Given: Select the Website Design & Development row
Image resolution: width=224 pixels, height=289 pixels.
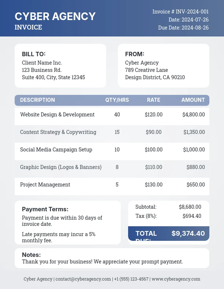Looking at the screenshot, I should pyautogui.click(x=57, y=115).
